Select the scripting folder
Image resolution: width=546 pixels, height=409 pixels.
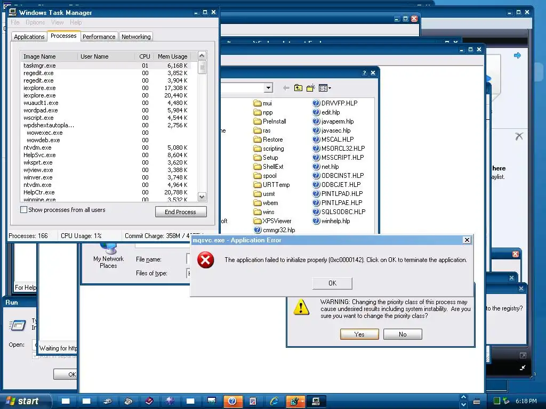[269, 149]
